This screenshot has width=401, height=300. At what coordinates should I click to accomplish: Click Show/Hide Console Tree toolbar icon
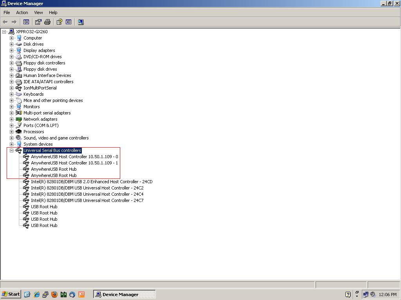26,22
